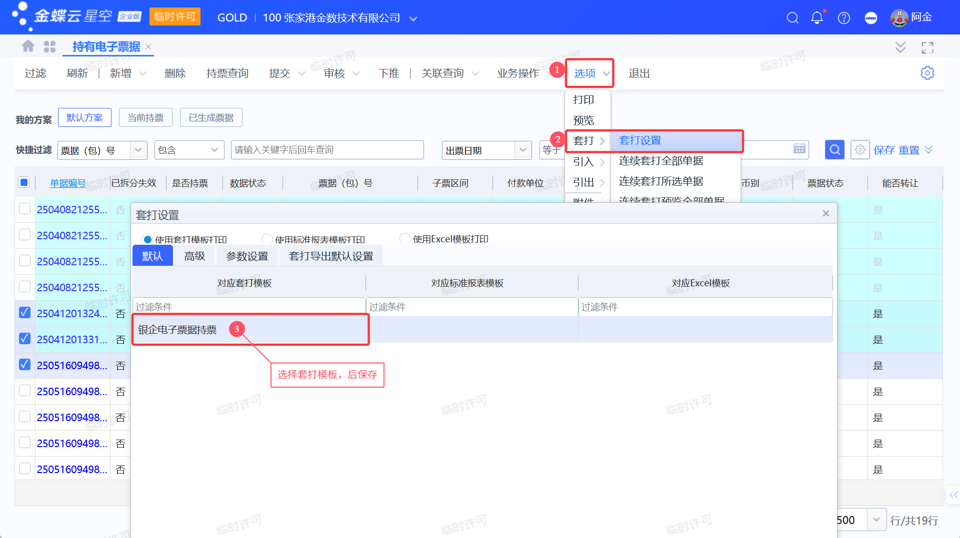Viewport: 960px width, 538px height.
Task: Click the keyword search input field
Action: click(327, 150)
